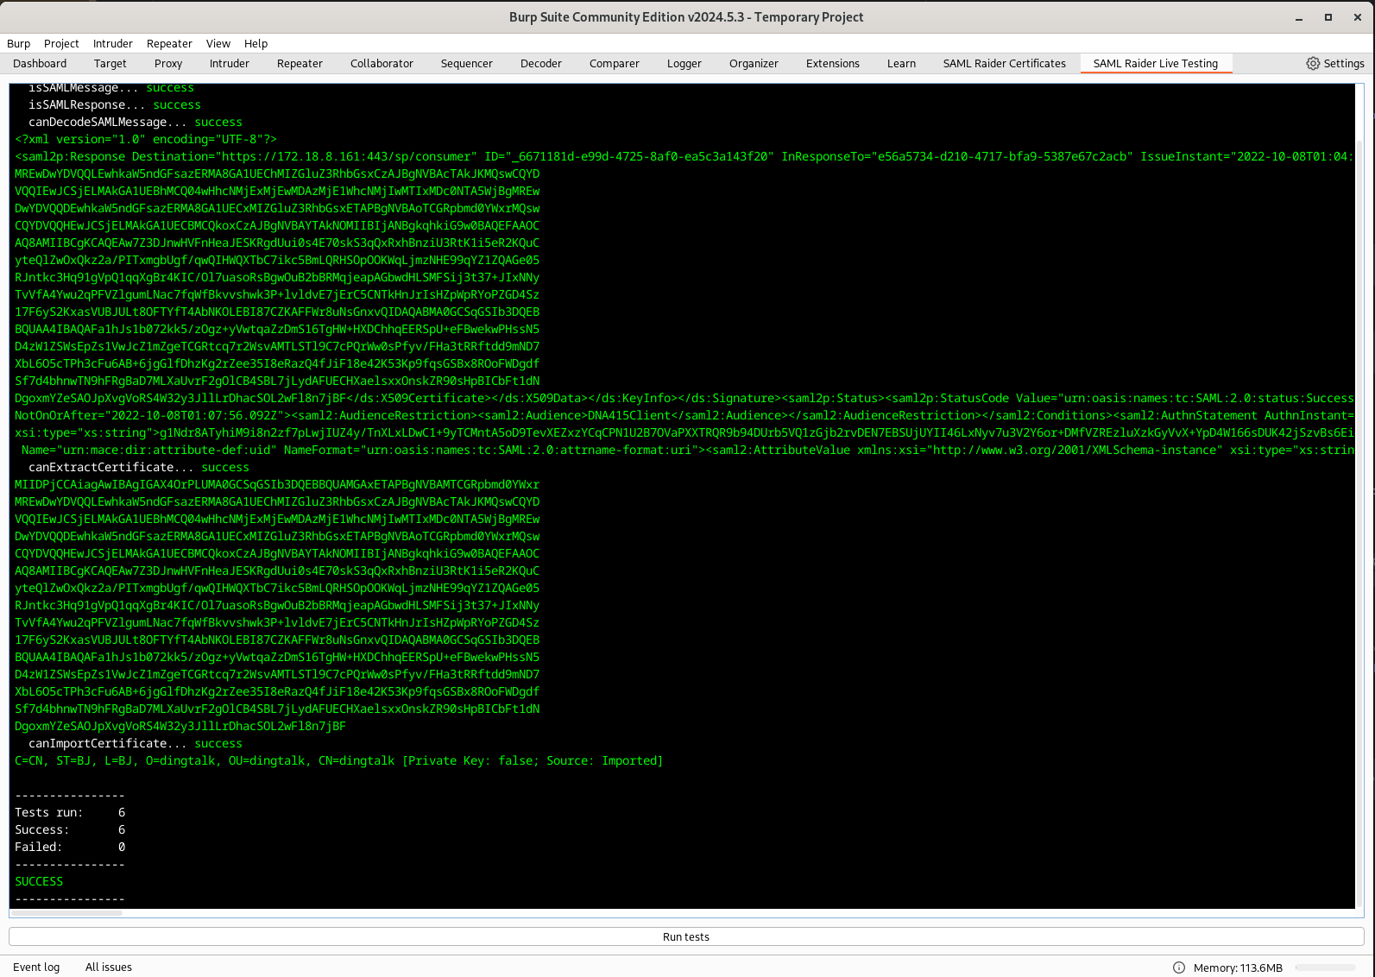The height and width of the screenshot is (977, 1375).
Task: Select SAML Raider Live Testing tab
Action: click(1155, 63)
